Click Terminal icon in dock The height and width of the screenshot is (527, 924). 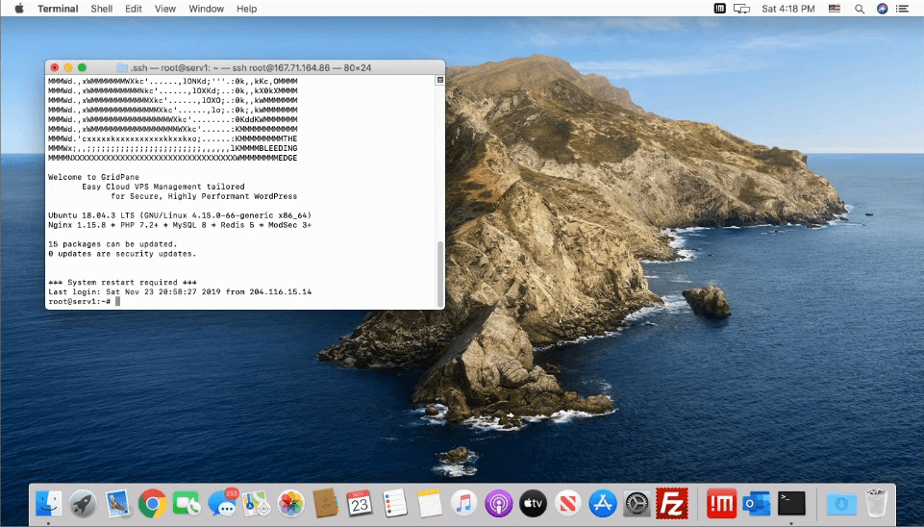tap(790, 504)
